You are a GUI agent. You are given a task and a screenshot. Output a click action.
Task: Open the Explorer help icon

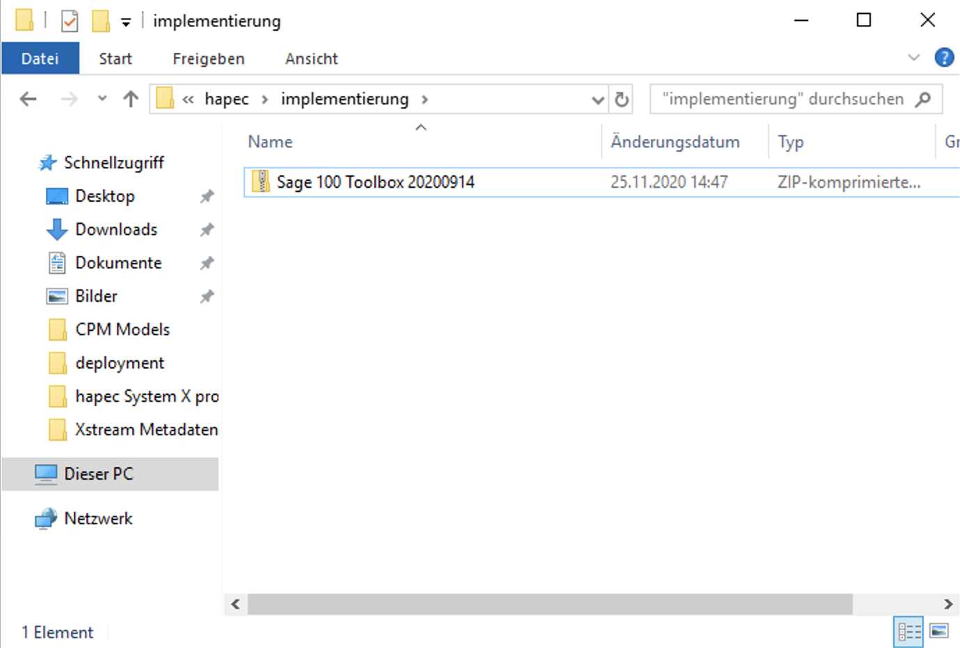944,58
